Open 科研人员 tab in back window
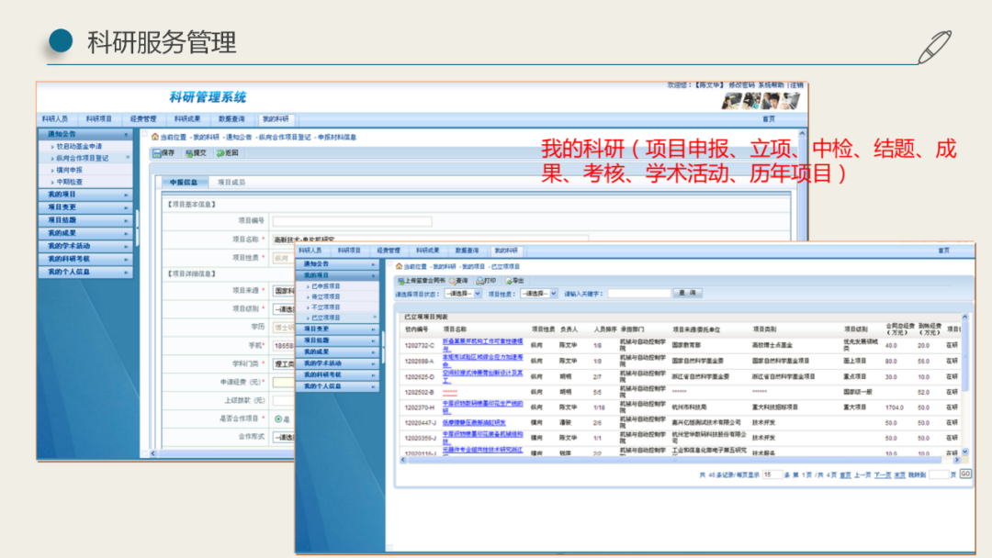Screen dimensions: 992x558 55,118
